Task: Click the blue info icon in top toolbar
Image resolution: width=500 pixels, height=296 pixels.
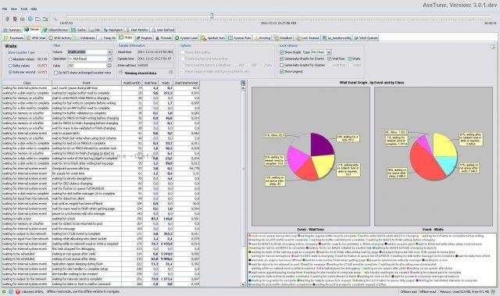Action: [x=30, y=19]
